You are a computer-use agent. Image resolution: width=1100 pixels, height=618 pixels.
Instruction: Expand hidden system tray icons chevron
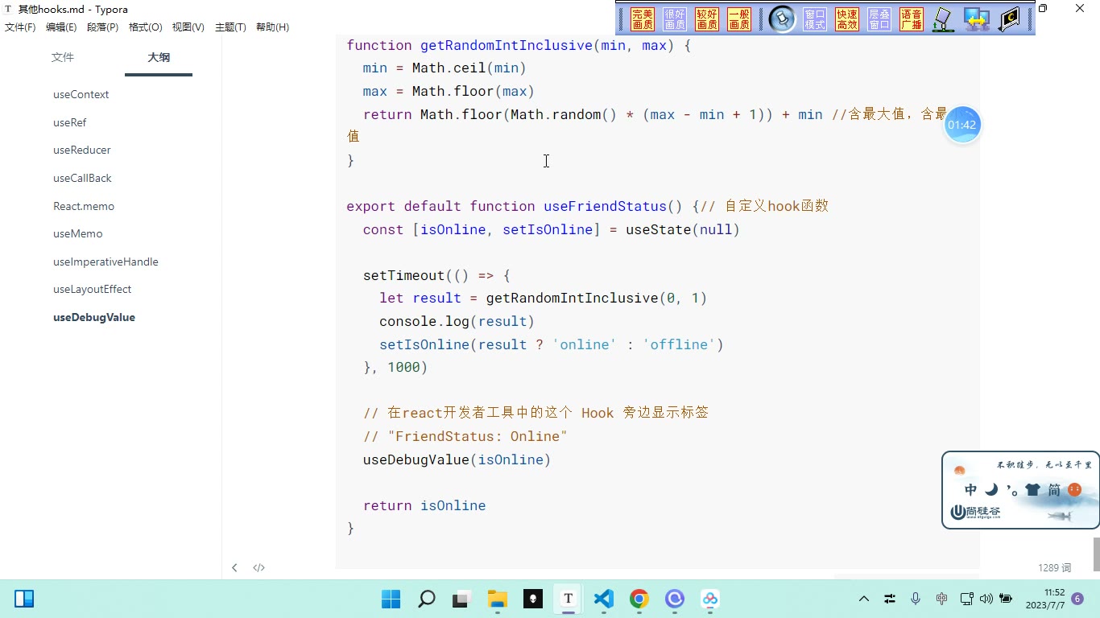coord(864,599)
